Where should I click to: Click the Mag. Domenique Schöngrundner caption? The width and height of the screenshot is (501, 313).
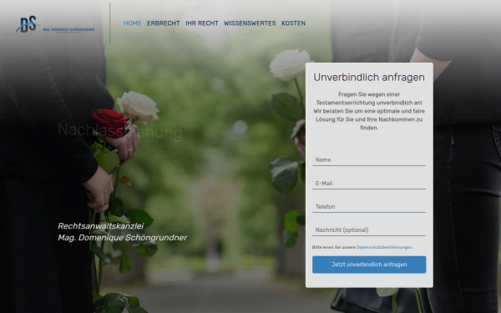(x=123, y=238)
